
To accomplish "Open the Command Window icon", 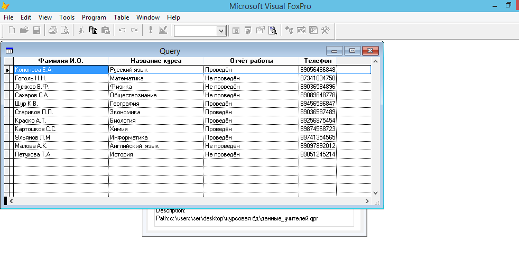I will pos(236,31).
